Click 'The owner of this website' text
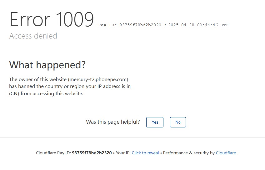Image resolution: width=265 pixels, height=170 pixels. pyautogui.click(x=38, y=80)
